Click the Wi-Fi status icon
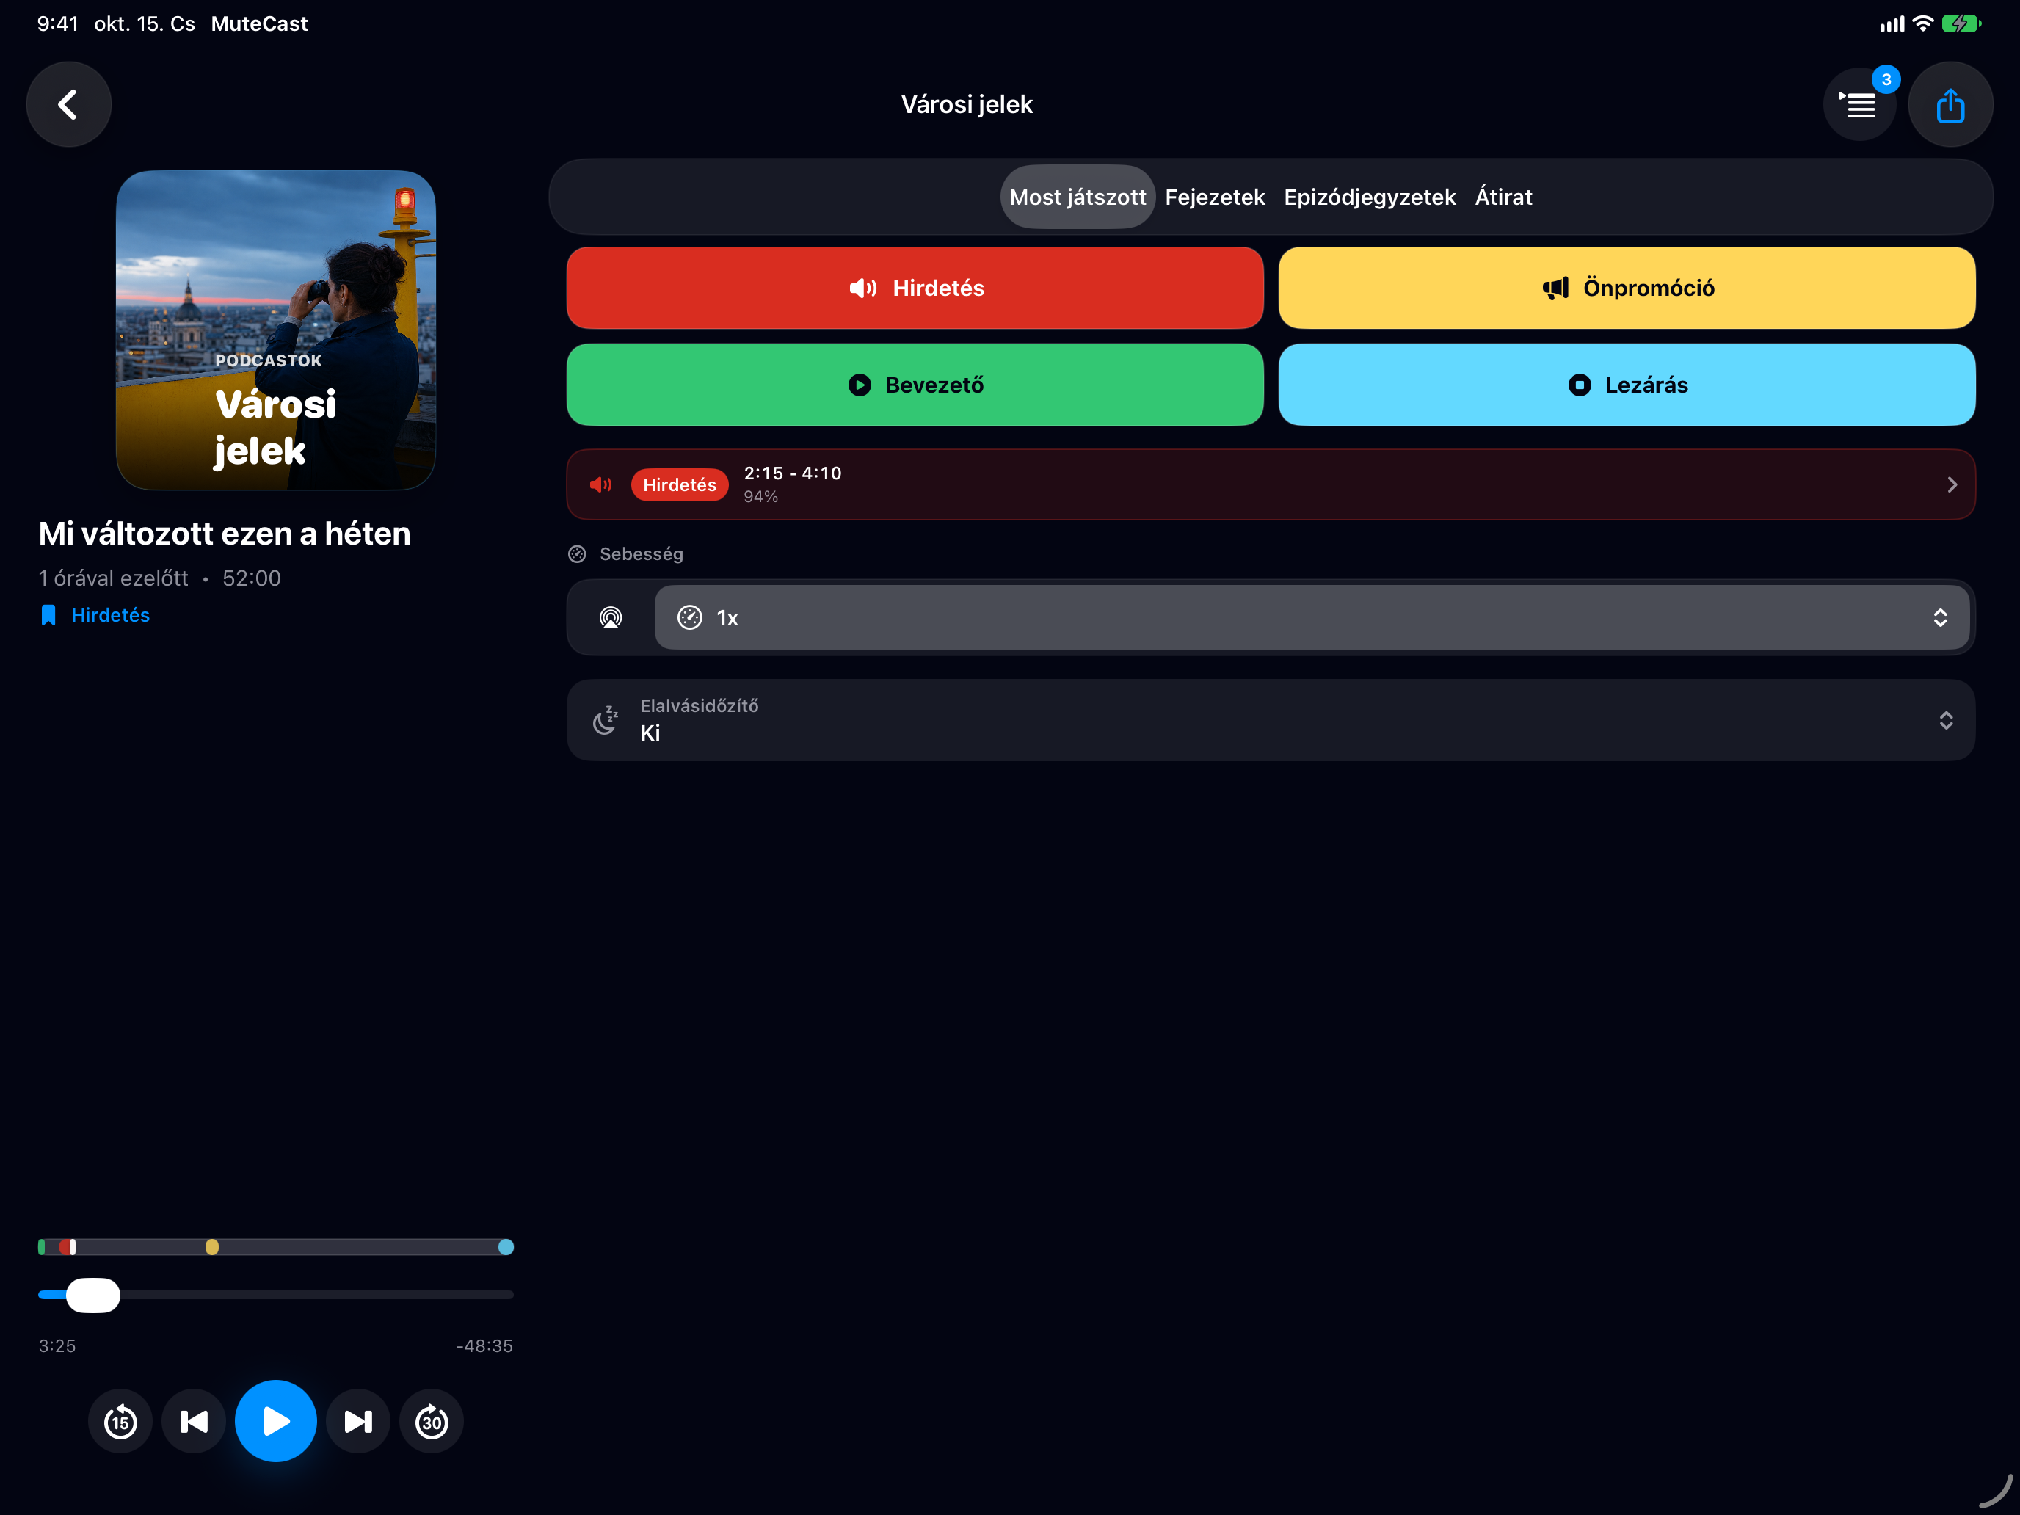Image resolution: width=2020 pixels, height=1515 pixels. (1923, 23)
